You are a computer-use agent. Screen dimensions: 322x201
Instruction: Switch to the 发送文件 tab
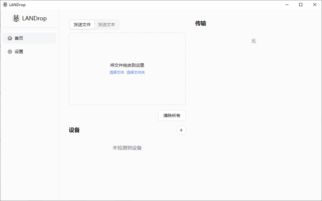(82, 24)
